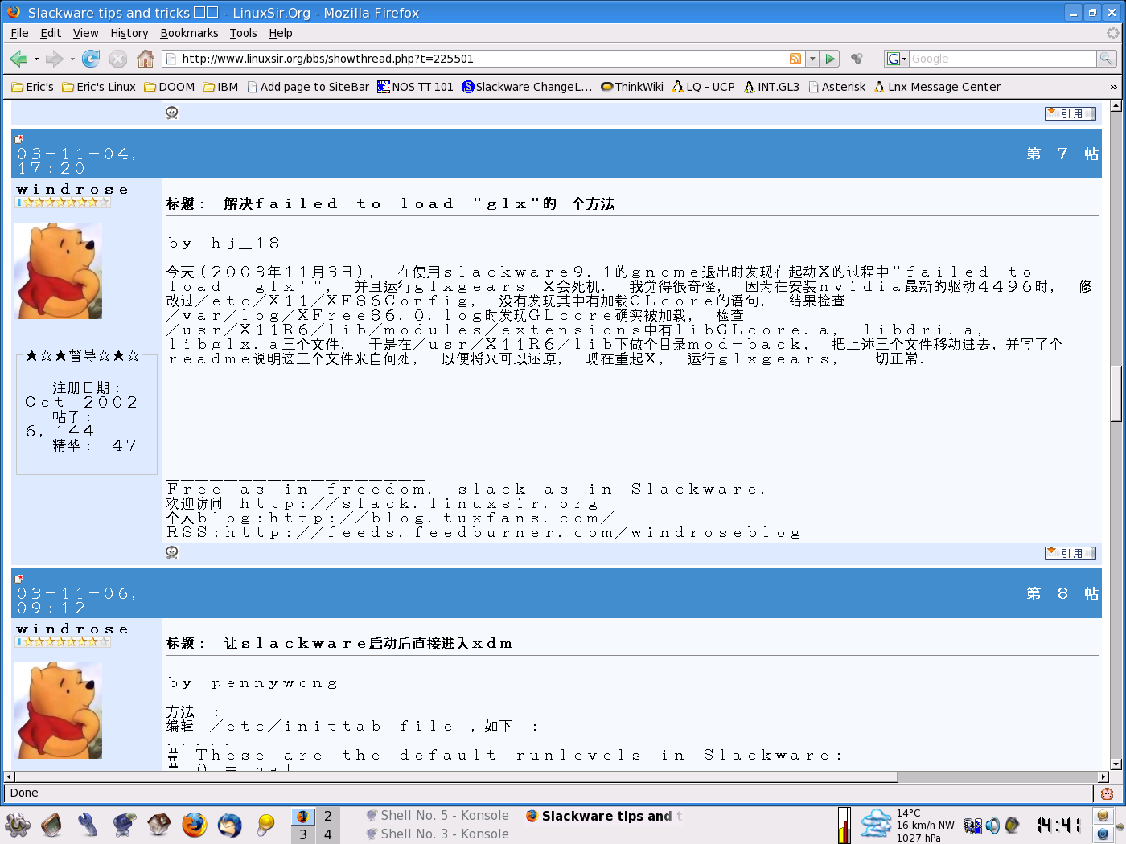Open the View menu
Image resolution: width=1126 pixels, height=844 pixels.
click(x=85, y=33)
